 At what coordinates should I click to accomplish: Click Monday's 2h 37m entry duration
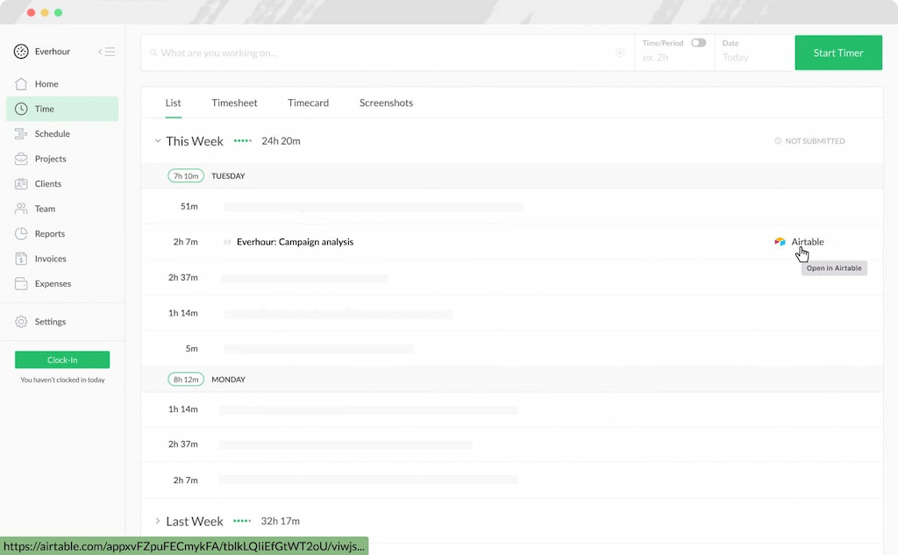[183, 444]
